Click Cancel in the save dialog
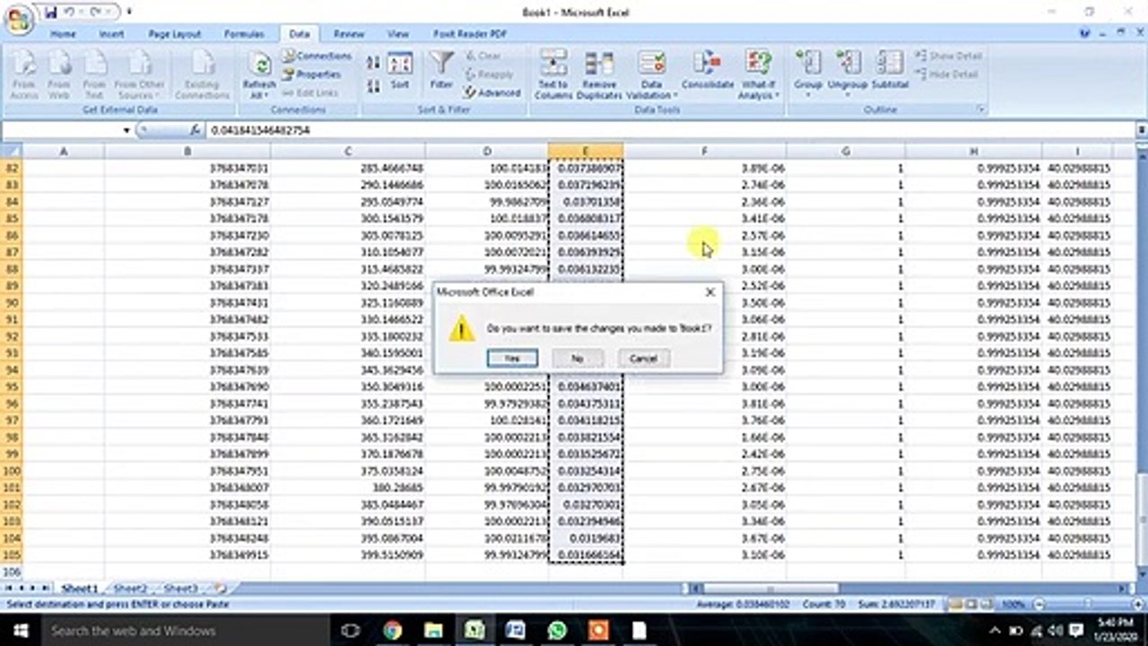Image resolution: width=1148 pixels, height=646 pixels. (643, 358)
